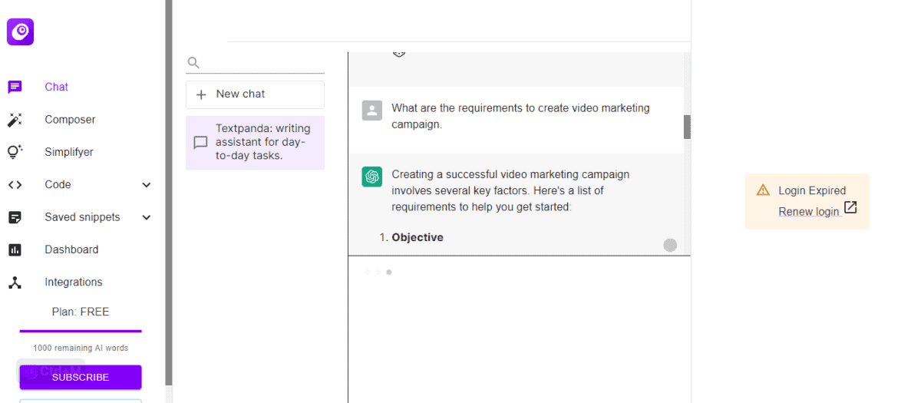Follow the Renew login link
This screenshot has height=403, width=921.
(809, 212)
